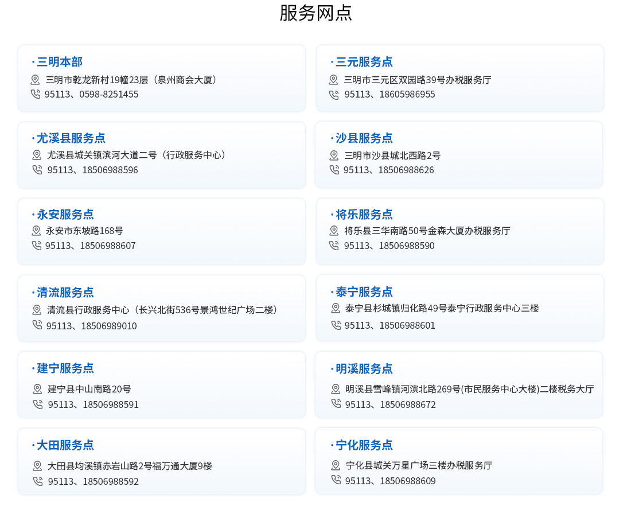Click address 三明市沙县城北西路2号
The image size is (631, 529).
(x=392, y=155)
